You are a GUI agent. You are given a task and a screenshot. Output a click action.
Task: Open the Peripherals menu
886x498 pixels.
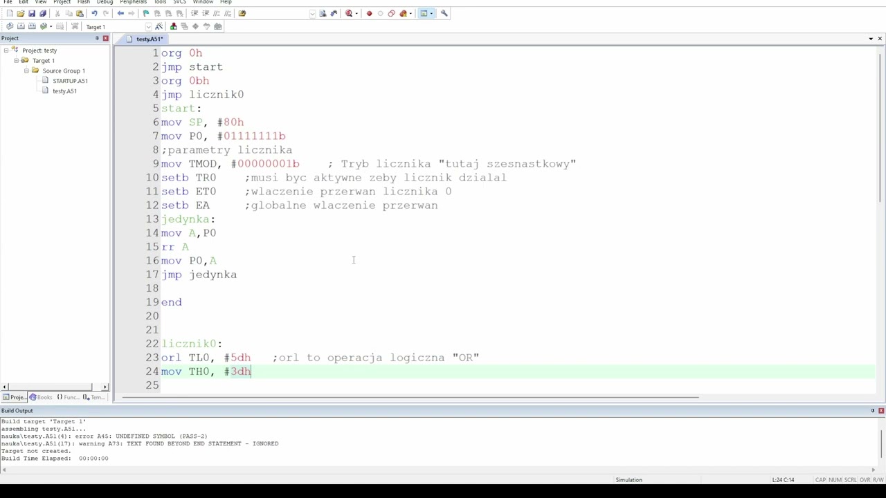click(x=133, y=2)
